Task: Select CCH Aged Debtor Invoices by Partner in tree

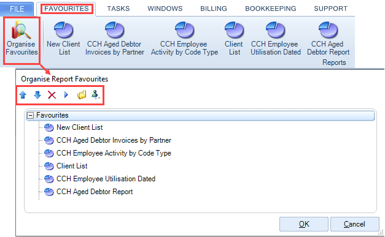Action: 114,140
